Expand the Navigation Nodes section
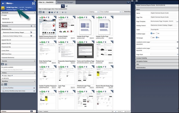Viewport: 179px width, 113px height. tap(157, 61)
